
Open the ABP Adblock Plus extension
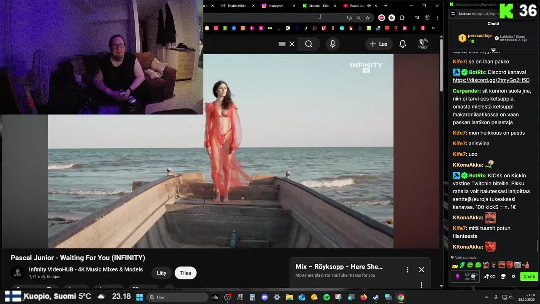pos(381,17)
